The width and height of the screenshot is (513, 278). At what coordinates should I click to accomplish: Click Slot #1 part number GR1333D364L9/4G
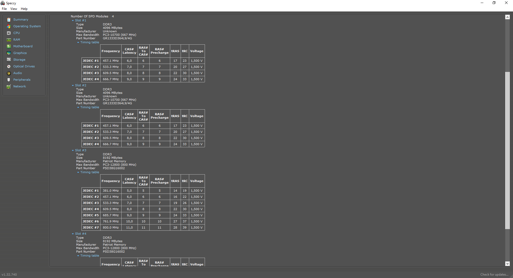117,38
